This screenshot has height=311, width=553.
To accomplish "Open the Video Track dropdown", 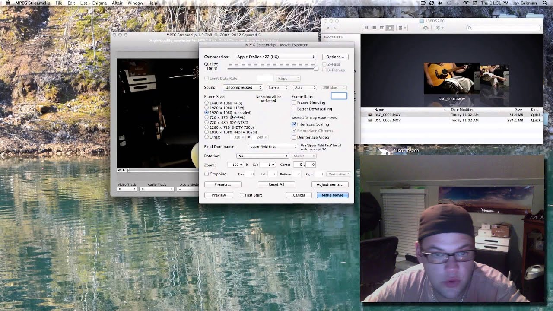I will coord(127,189).
